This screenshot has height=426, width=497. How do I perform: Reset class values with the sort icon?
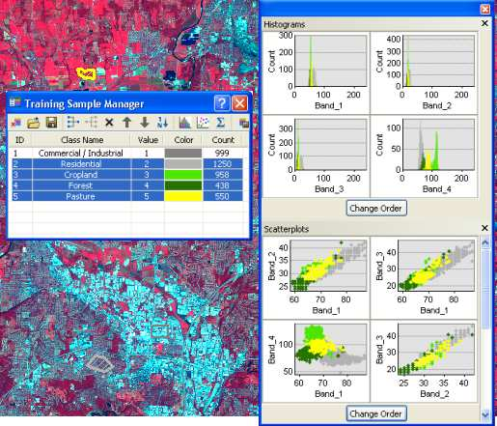(162, 123)
